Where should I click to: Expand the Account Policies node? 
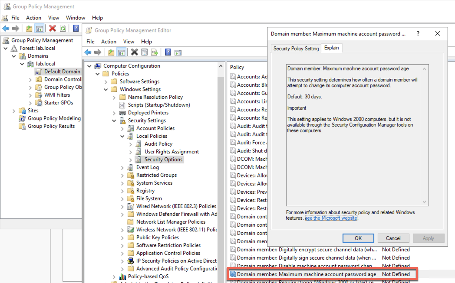tap(122, 128)
